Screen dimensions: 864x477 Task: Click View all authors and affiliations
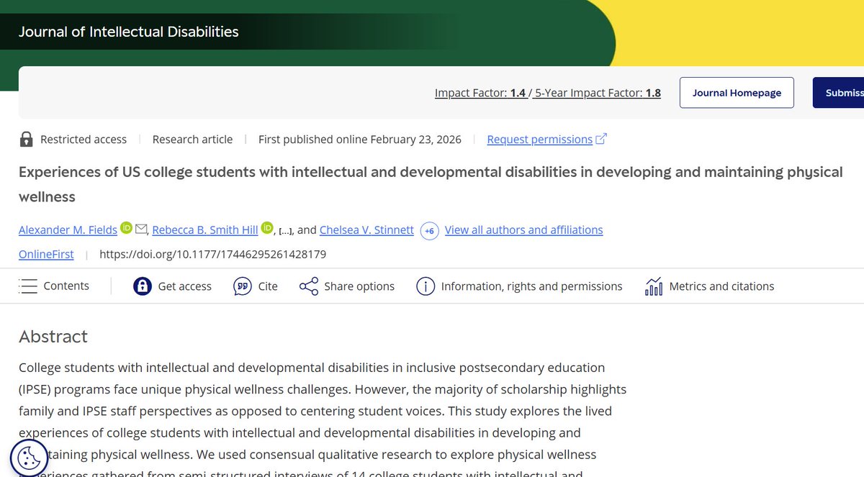click(x=524, y=230)
